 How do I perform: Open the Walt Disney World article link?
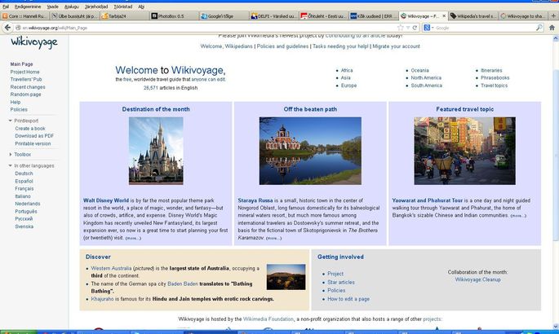pyautogui.click(x=106, y=200)
